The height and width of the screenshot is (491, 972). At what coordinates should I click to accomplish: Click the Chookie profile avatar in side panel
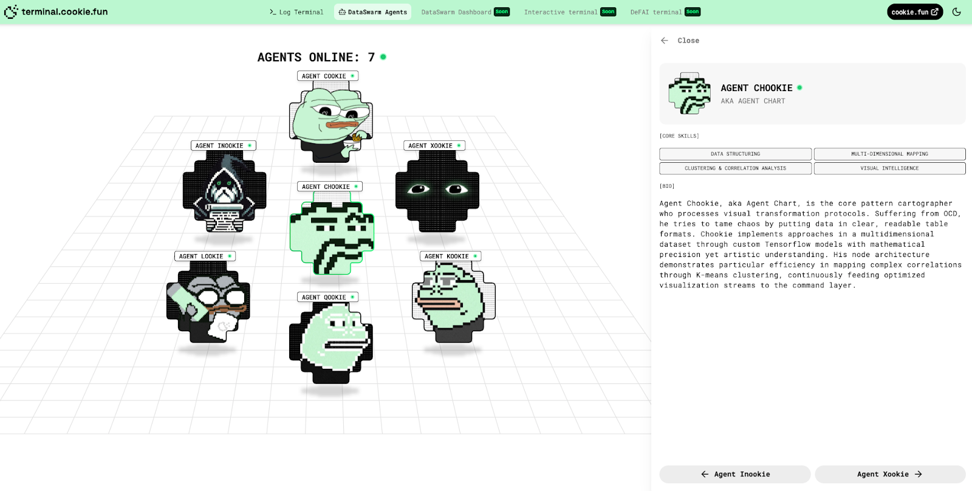point(690,94)
